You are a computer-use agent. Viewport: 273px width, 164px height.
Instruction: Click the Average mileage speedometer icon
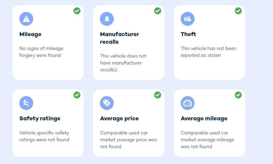tap(188, 103)
